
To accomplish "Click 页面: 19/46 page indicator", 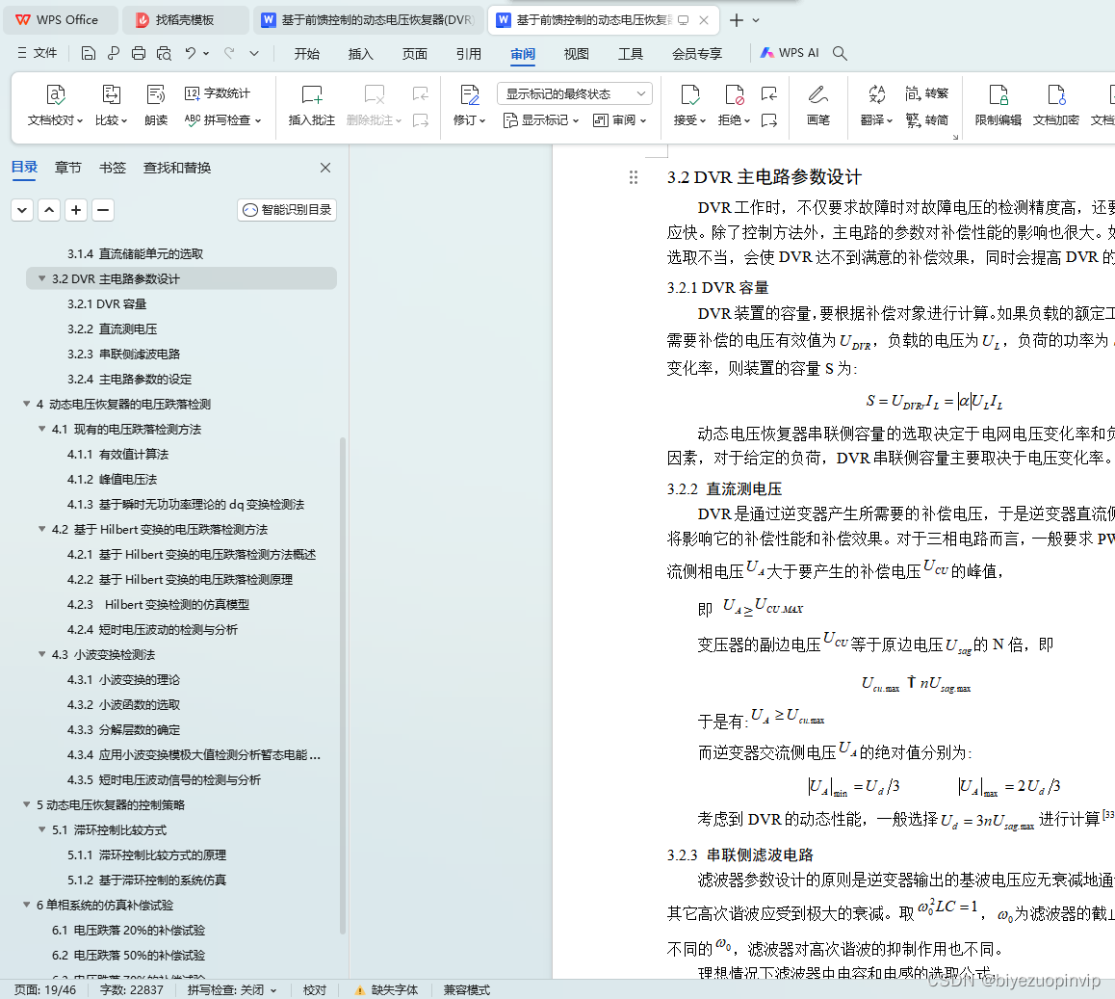I will coord(45,989).
